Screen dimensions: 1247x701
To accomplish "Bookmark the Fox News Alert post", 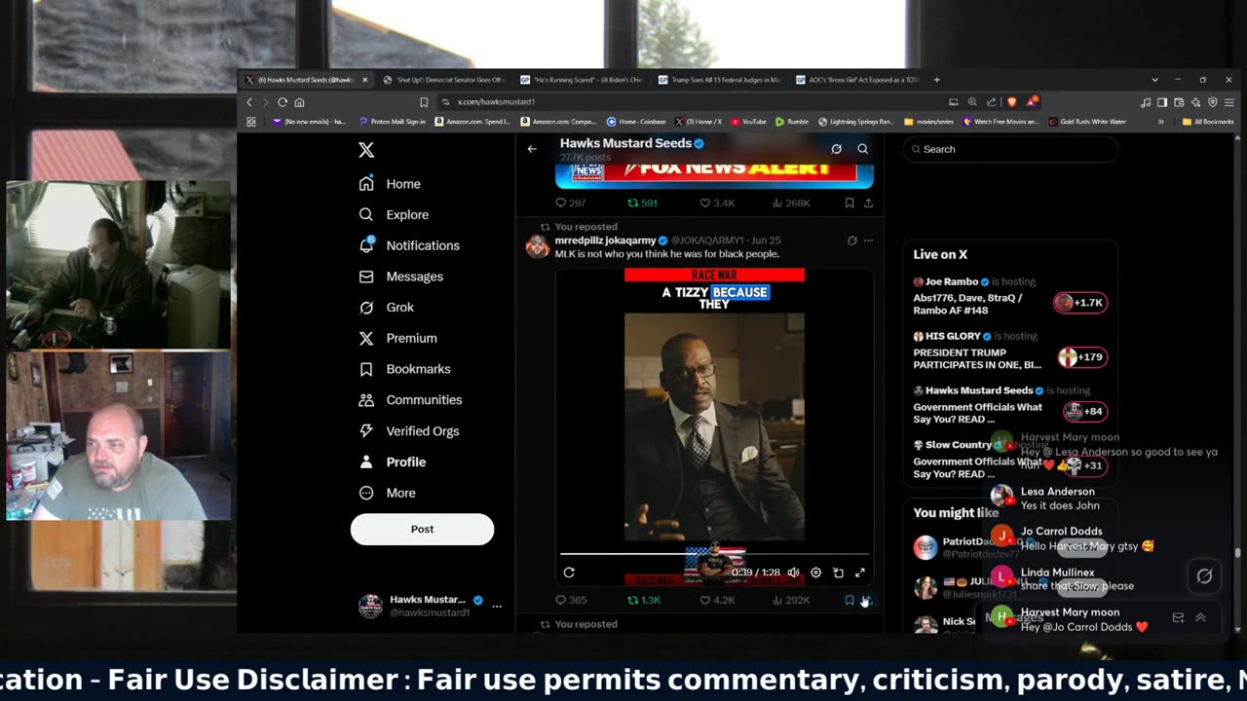I will tap(850, 203).
